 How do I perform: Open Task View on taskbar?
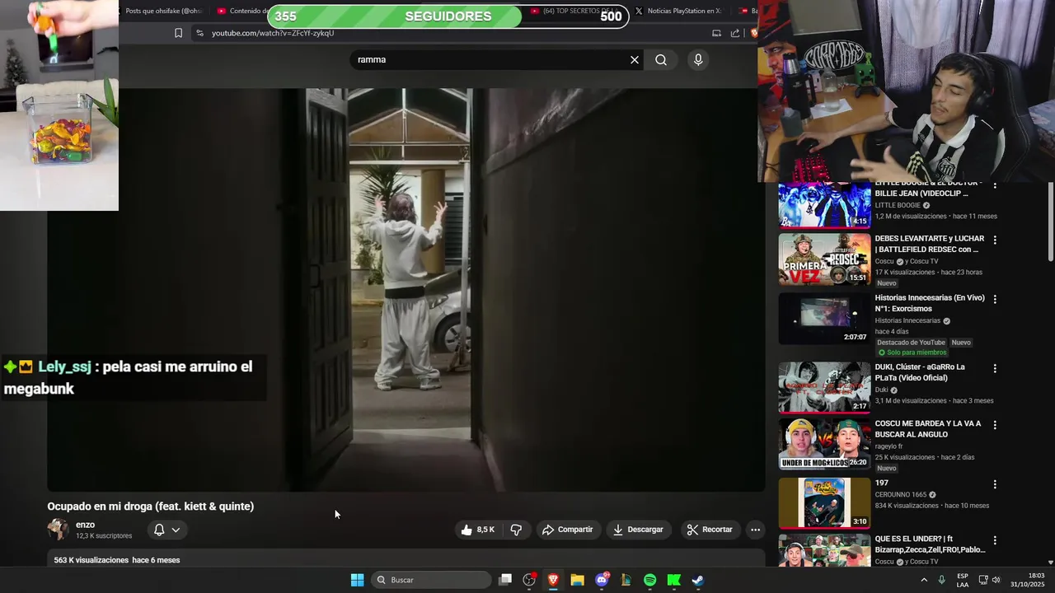(x=505, y=580)
